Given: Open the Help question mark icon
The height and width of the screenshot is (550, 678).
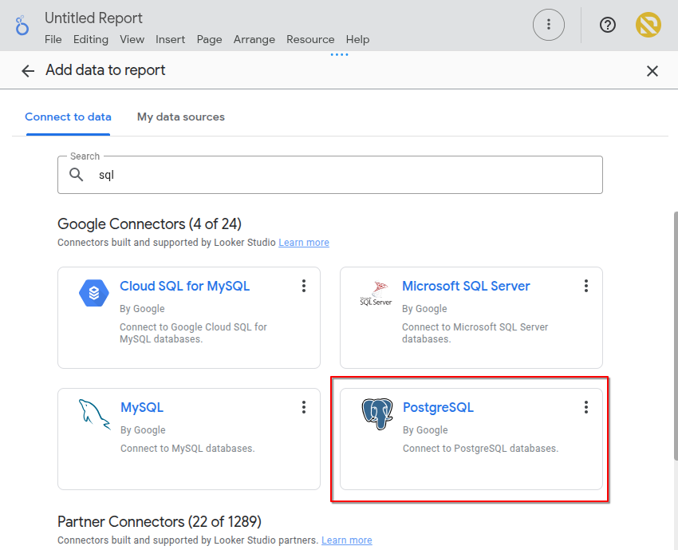Looking at the screenshot, I should [608, 25].
